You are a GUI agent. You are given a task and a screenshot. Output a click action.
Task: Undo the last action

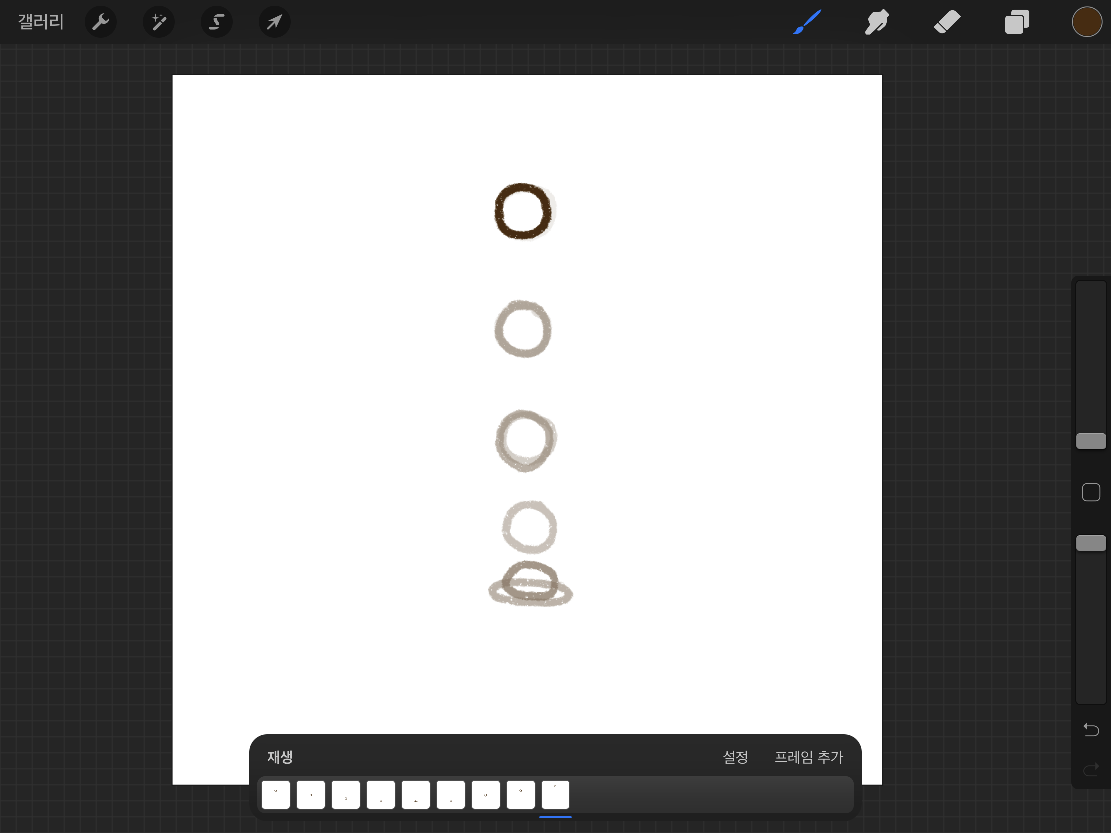(x=1091, y=729)
